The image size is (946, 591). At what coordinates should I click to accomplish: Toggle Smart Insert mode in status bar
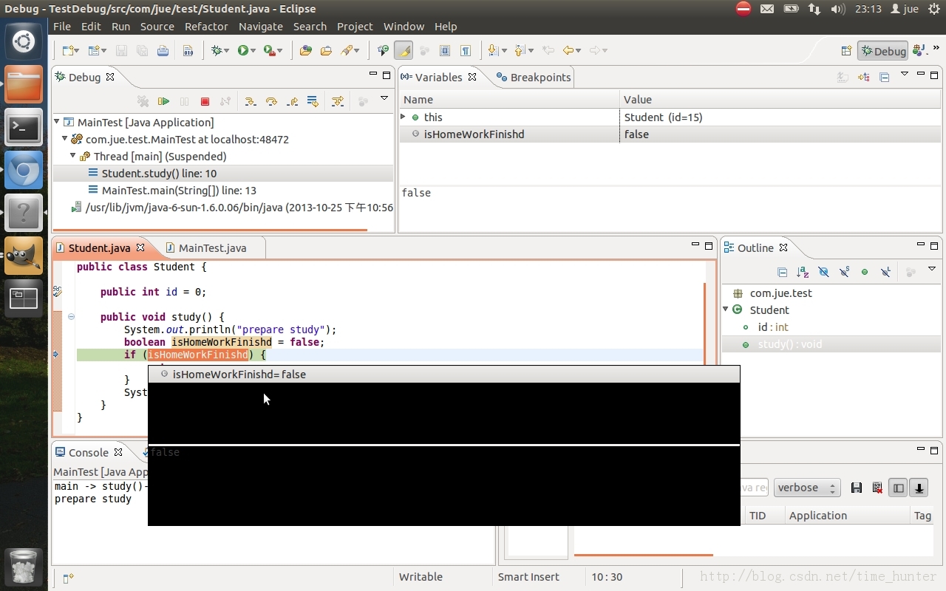coord(528,577)
